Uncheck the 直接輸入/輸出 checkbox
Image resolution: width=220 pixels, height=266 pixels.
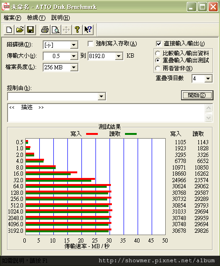(158, 44)
